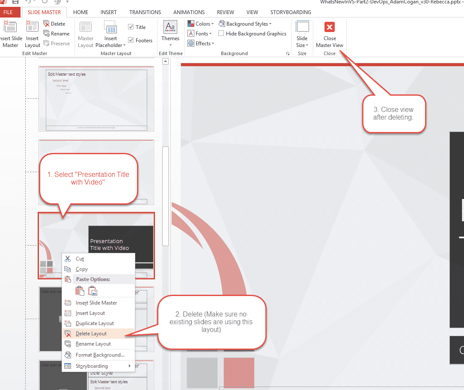Click the Rename icon in the ribbon
The height and width of the screenshot is (390, 464).
[x=47, y=34]
